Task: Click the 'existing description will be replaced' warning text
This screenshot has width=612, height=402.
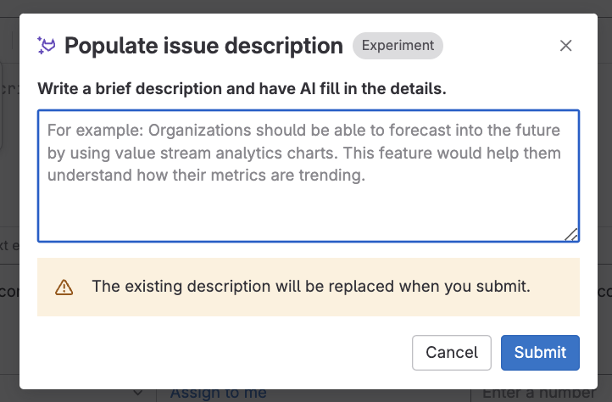Action: click(x=310, y=287)
